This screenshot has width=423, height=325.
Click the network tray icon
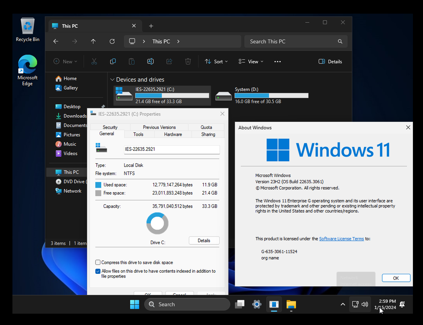point(355,305)
